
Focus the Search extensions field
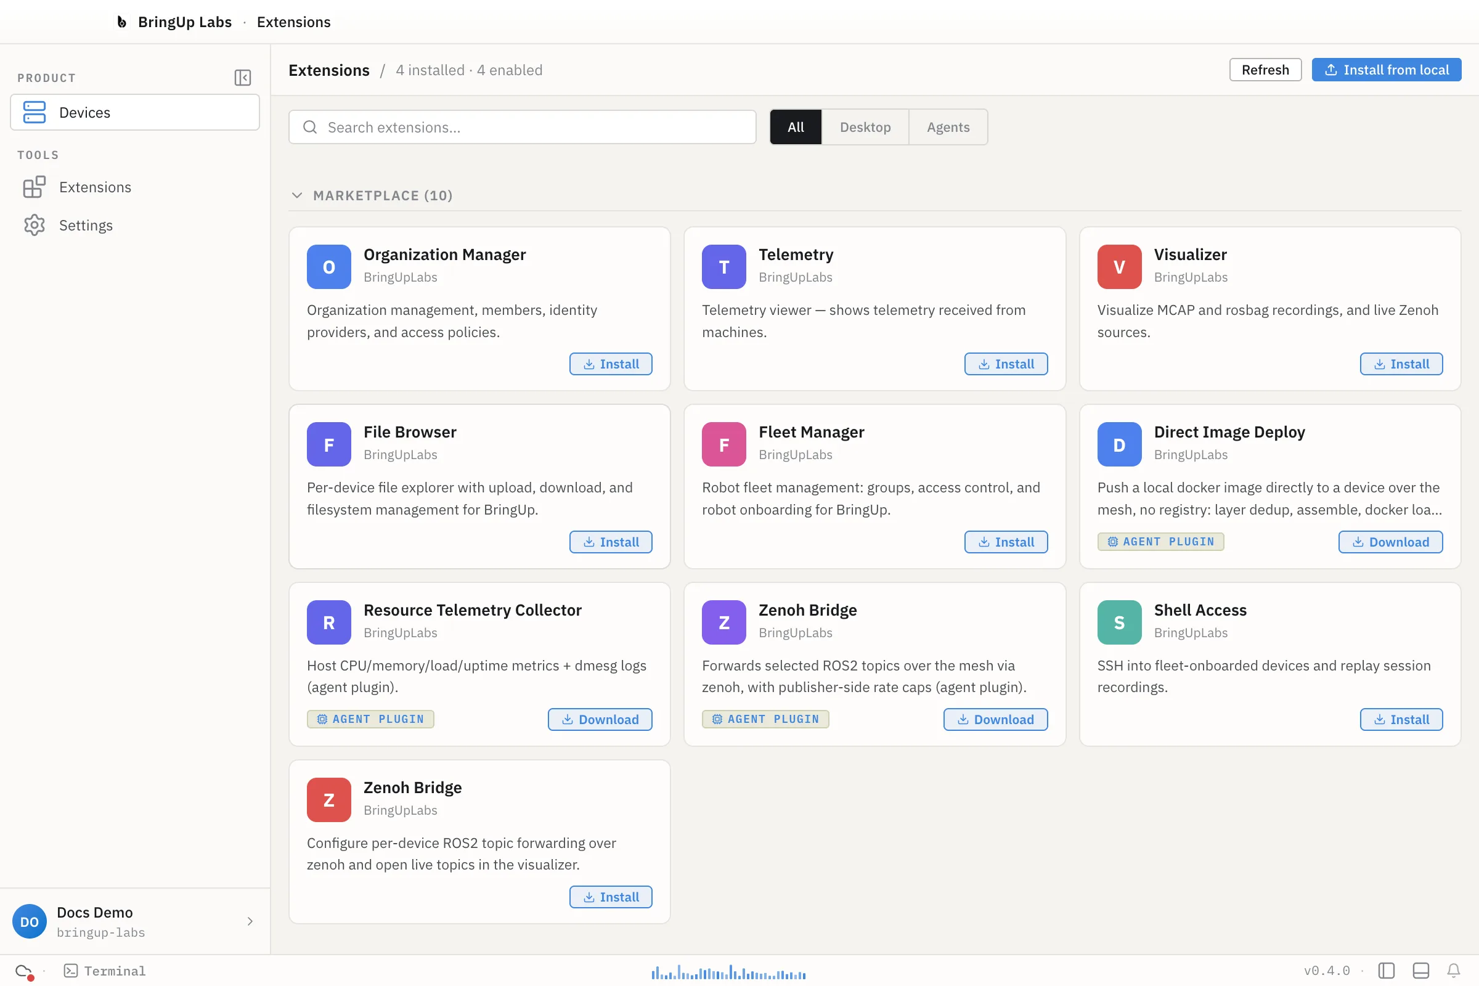(x=522, y=127)
